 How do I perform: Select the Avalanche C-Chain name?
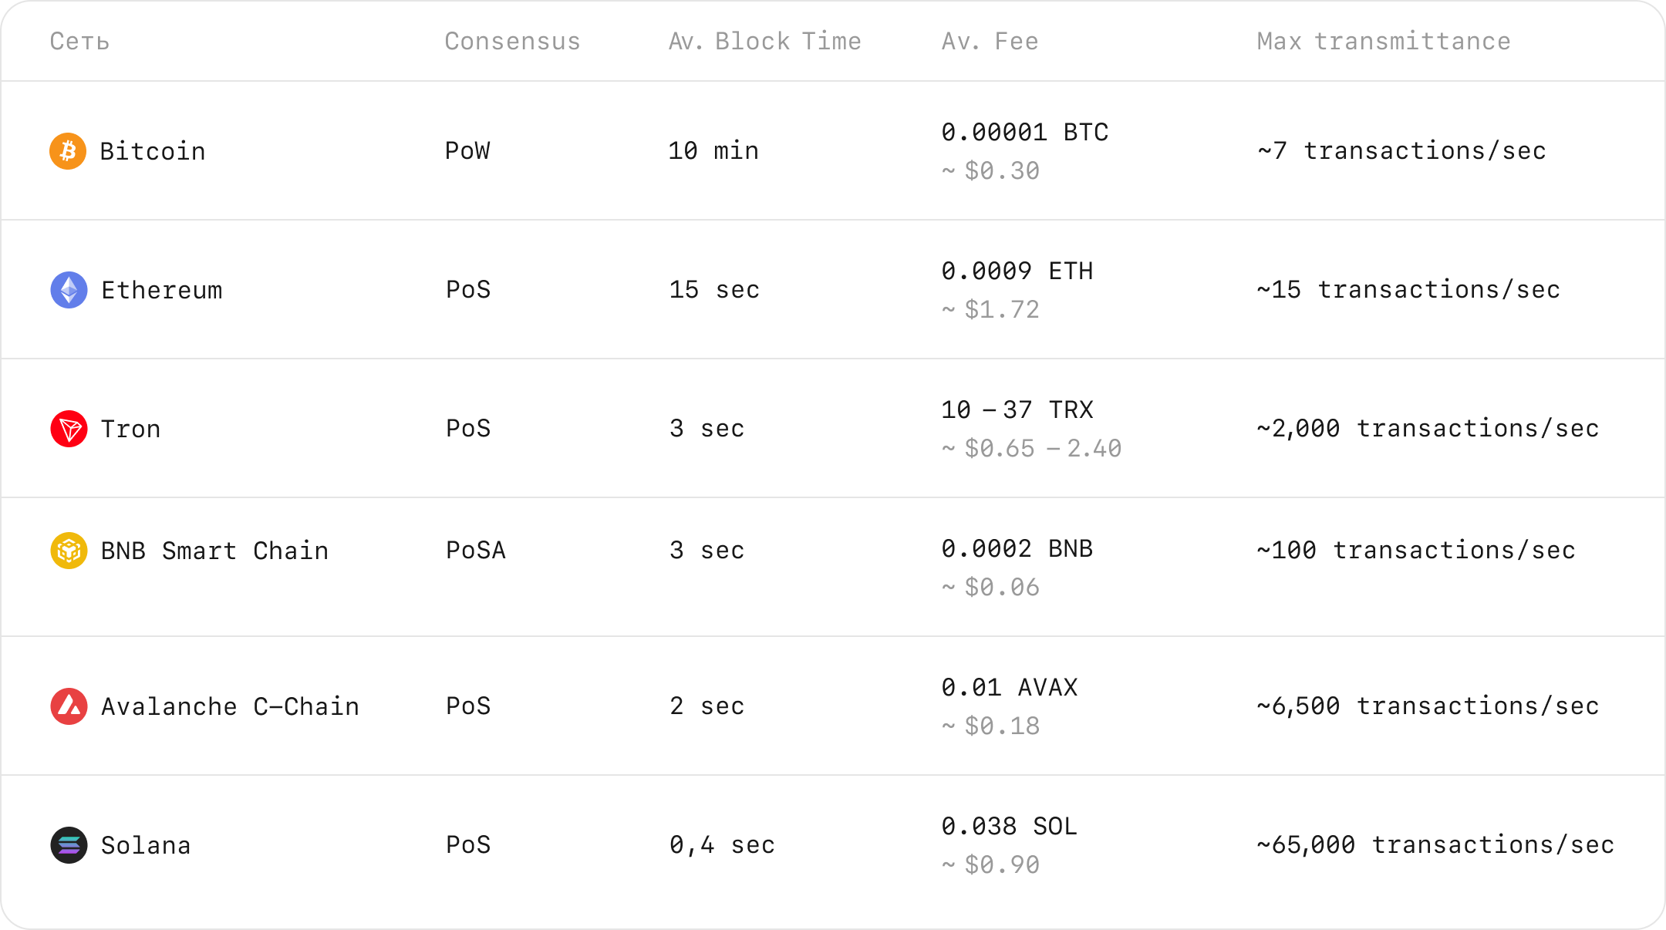230,706
